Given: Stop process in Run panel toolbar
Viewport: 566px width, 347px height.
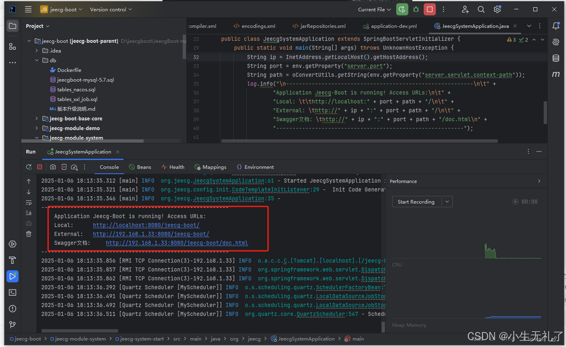Looking at the screenshot, I should click(x=40, y=167).
